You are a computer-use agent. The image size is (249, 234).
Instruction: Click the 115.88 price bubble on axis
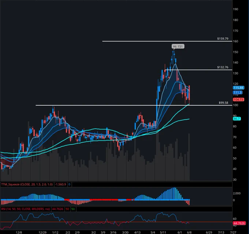pyautogui.click(x=238, y=88)
